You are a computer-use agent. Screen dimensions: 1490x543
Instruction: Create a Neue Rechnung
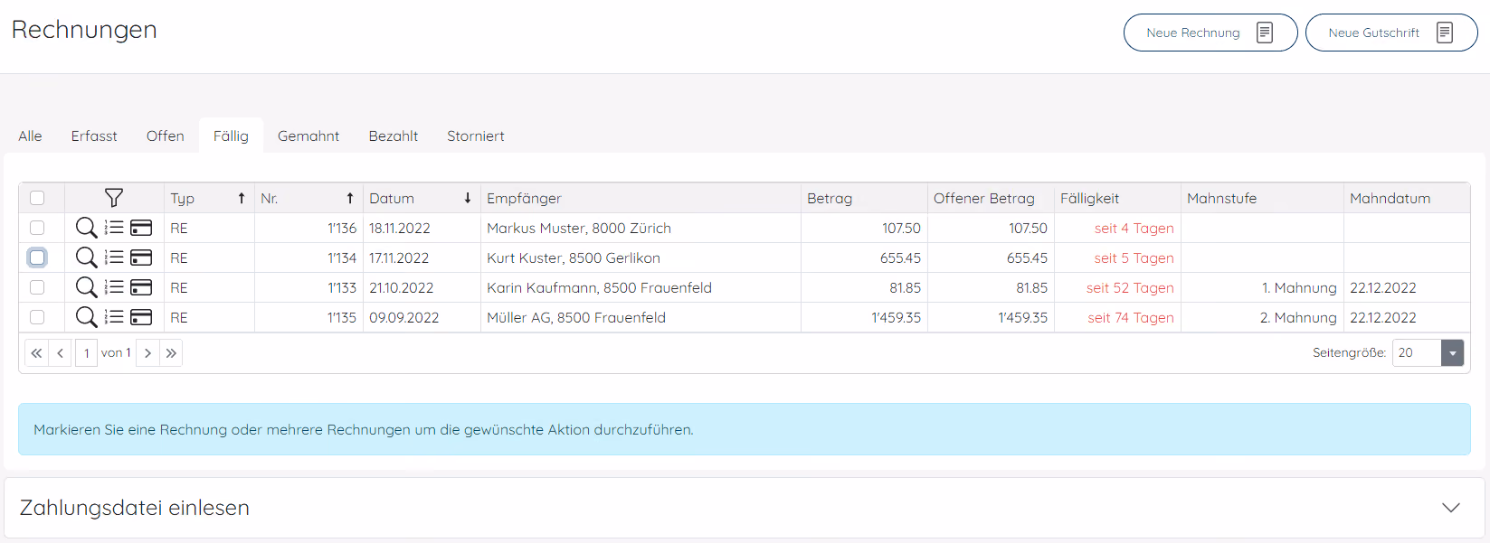pos(1210,33)
